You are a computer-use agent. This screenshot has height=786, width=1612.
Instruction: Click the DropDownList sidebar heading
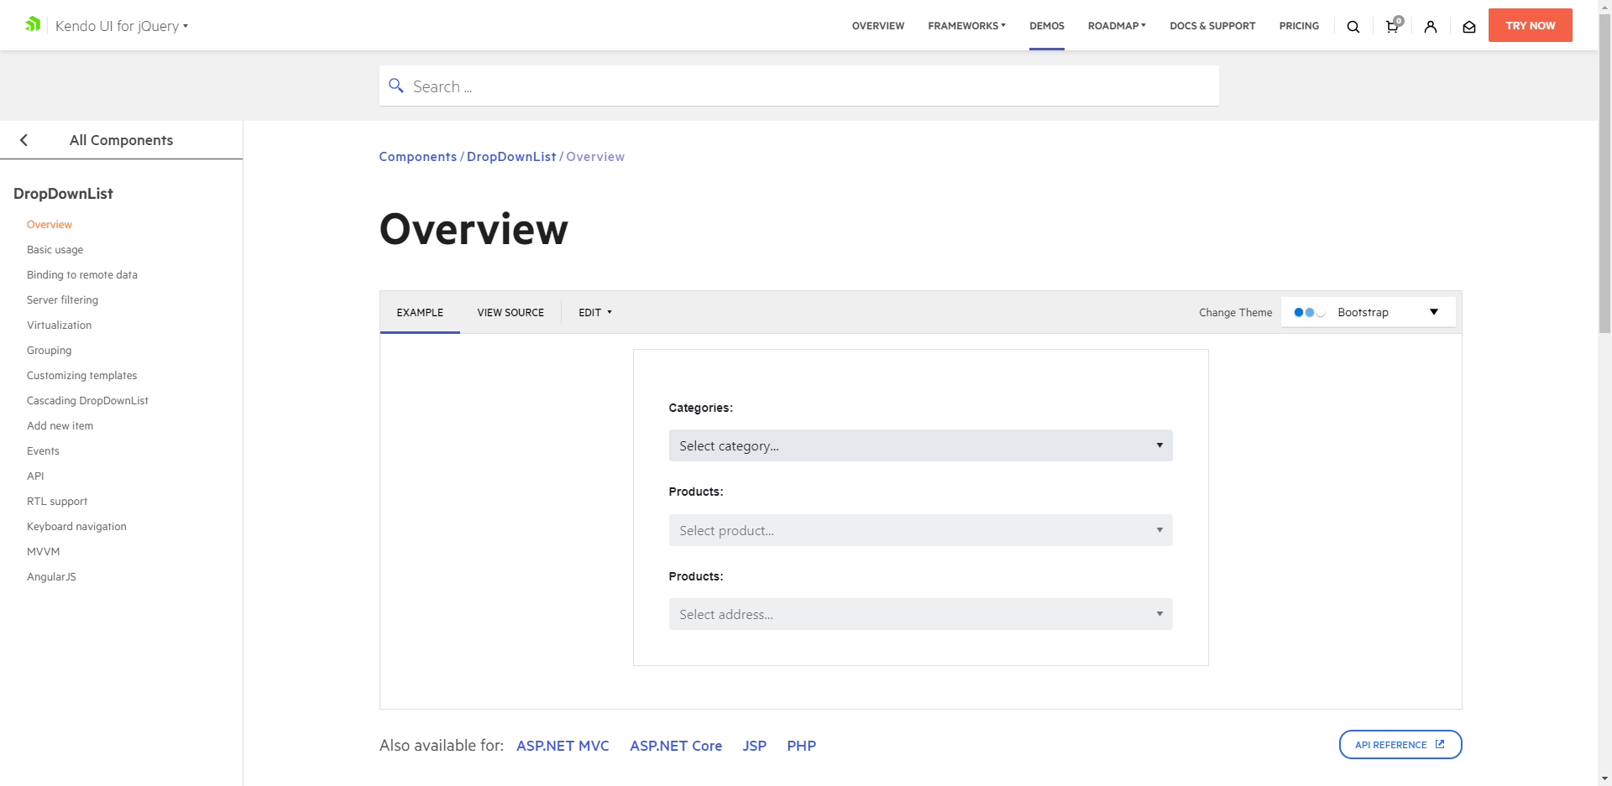[x=63, y=194]
